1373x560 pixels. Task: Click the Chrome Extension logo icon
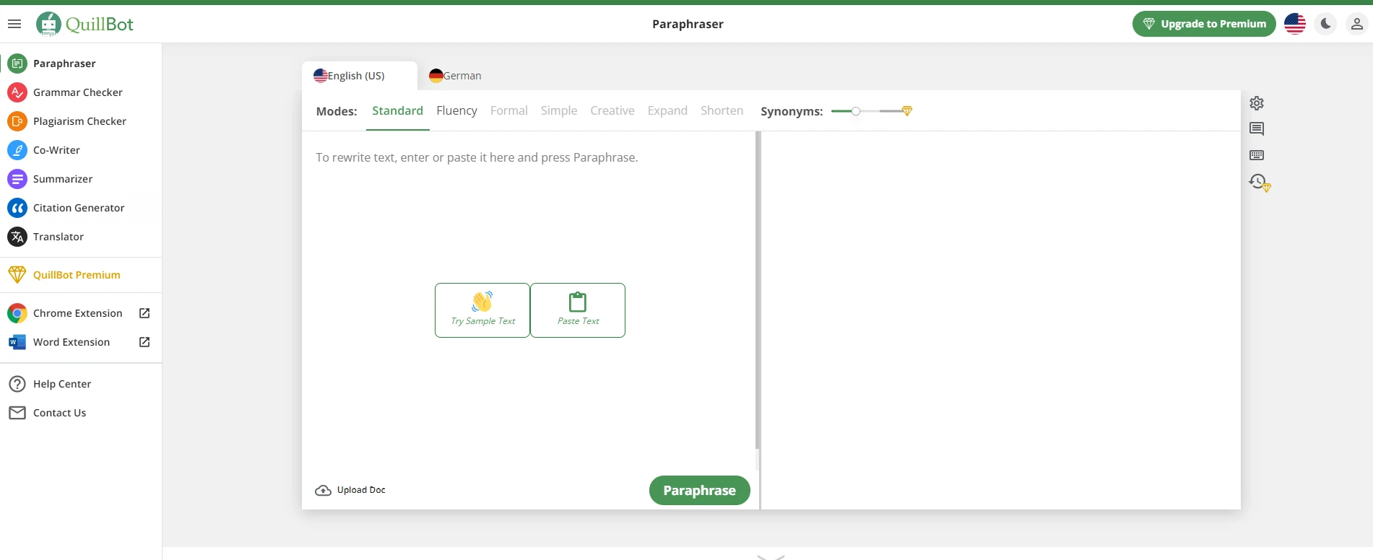pos(17,313)
